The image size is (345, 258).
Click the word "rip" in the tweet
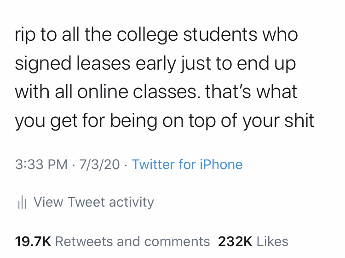click(x=24, y=35)
